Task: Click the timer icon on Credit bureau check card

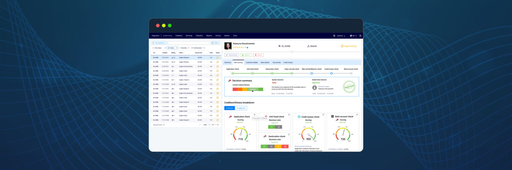Action: click(323, 114)
